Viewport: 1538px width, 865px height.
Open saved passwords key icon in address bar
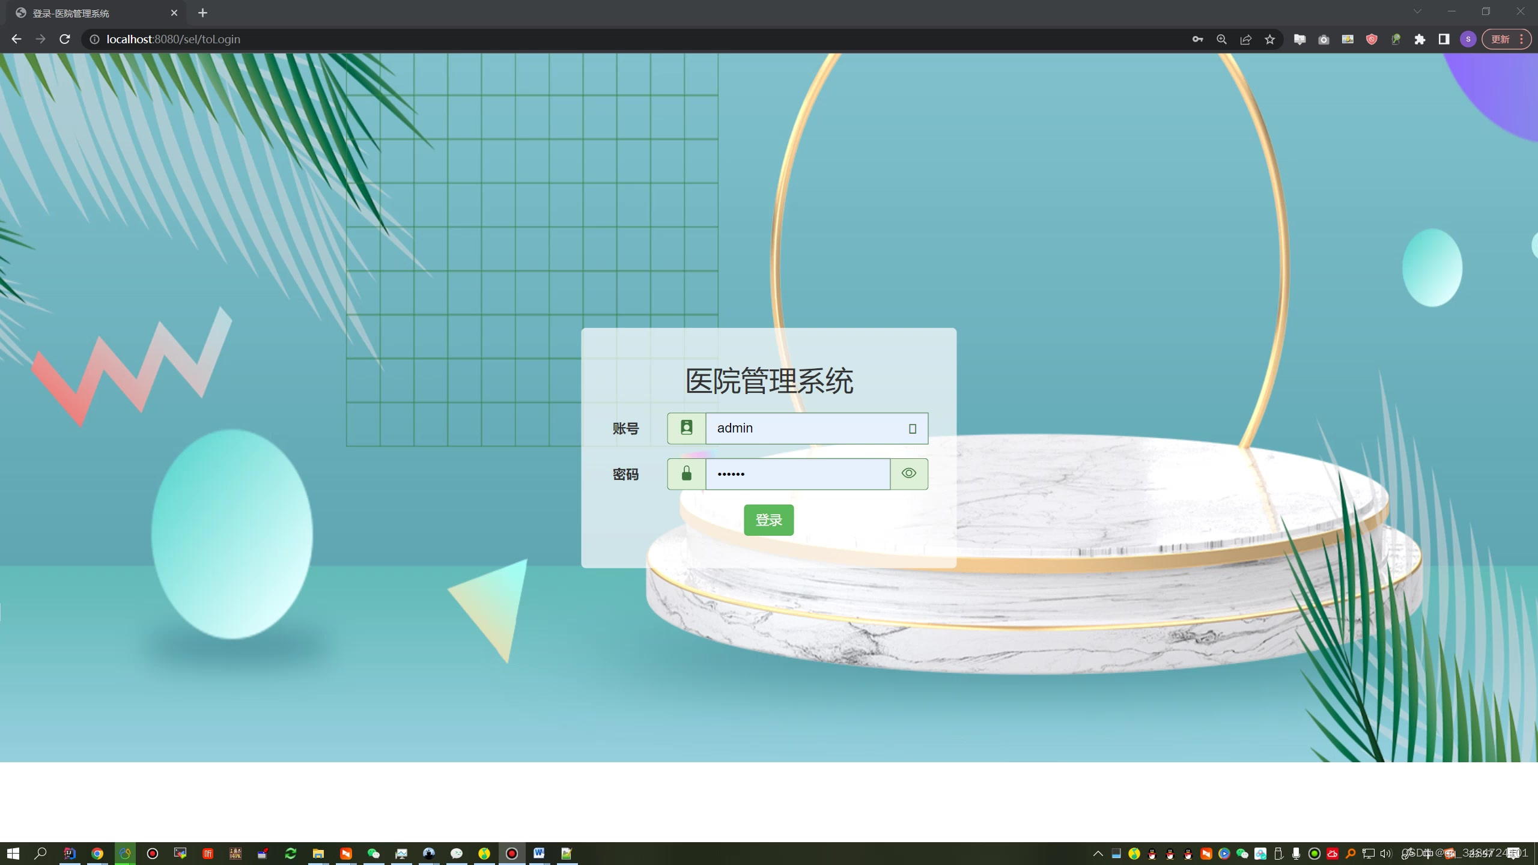click(x=1197, y=39)
